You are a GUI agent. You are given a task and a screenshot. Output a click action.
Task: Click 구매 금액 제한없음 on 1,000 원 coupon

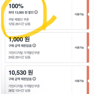(x=20, y=46)
